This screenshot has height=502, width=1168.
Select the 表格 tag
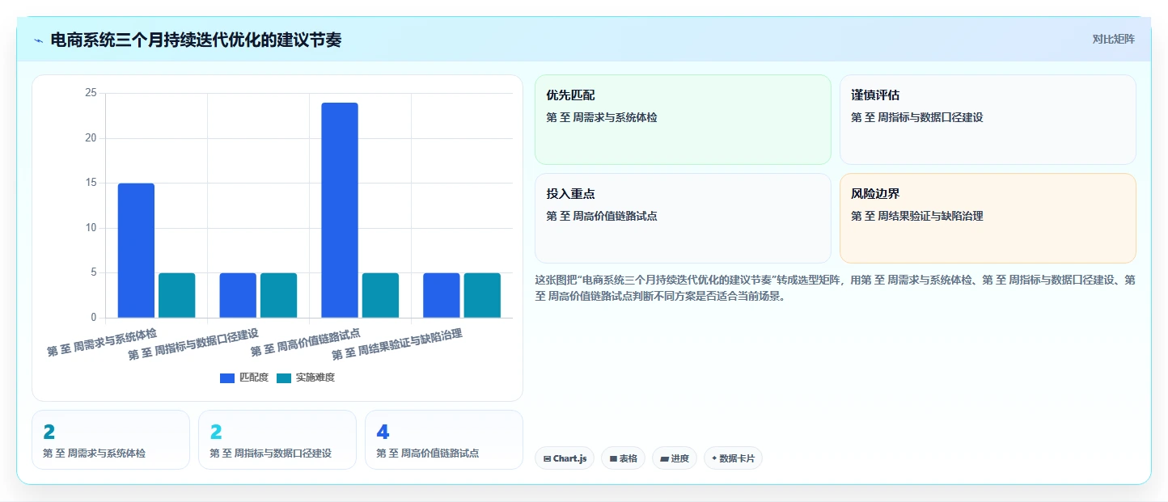tap(623, 458)
